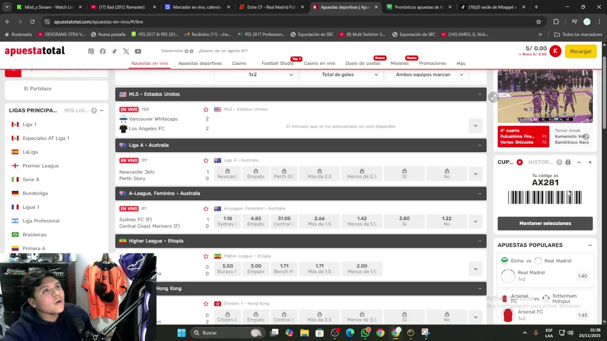Click the Mantener selecciones button
607x341 pixels.
[545, 224]
